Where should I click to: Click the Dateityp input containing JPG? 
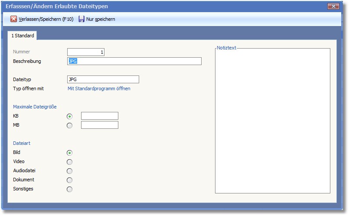(x=103, y=79)
